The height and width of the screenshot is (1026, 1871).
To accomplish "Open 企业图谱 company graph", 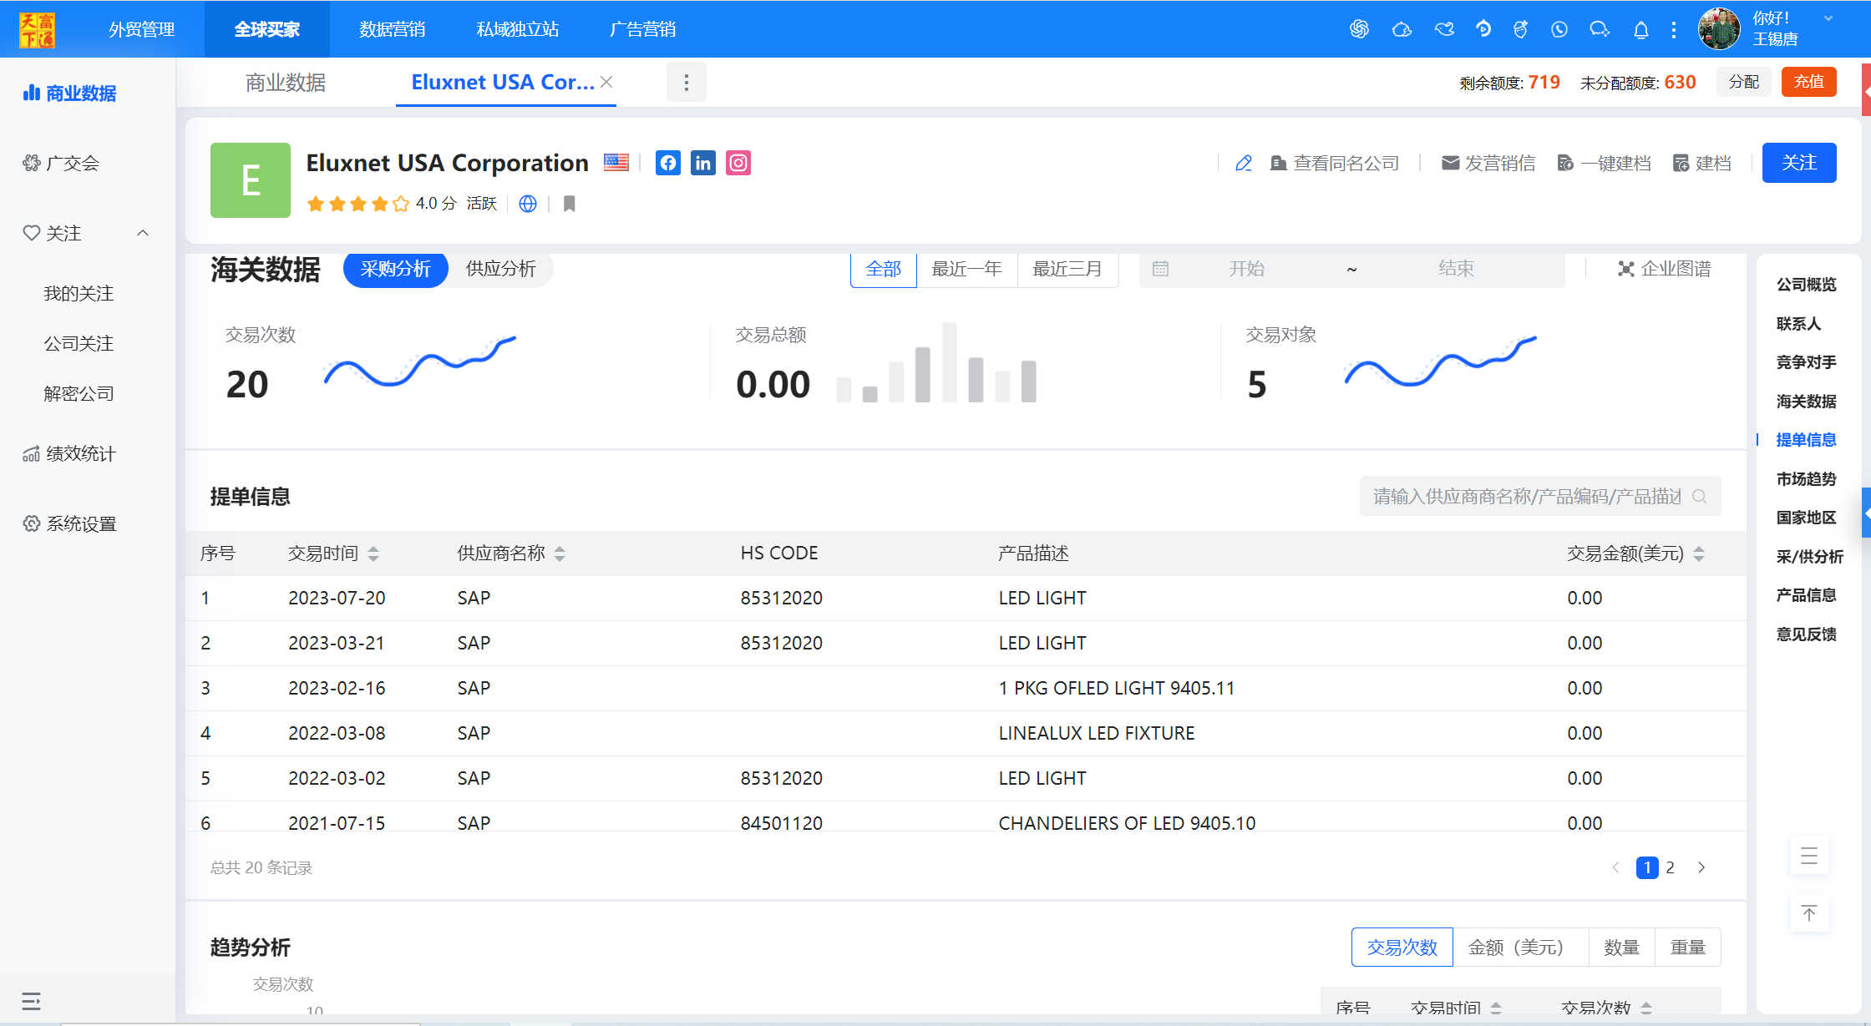I will coord(1665,269).
